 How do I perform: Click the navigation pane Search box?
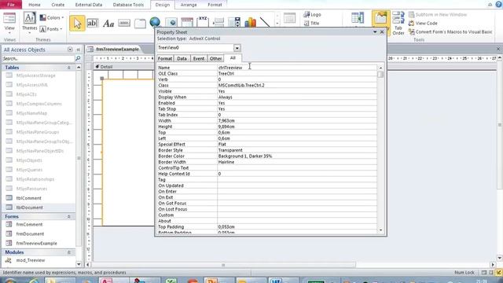click(39, 58)
